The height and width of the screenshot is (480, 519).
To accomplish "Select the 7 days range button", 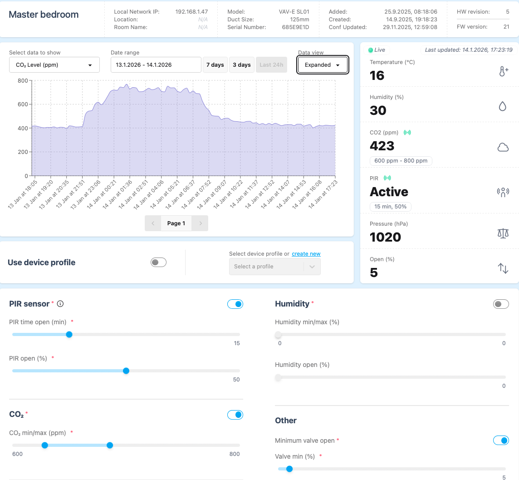I will coord(215,65).
